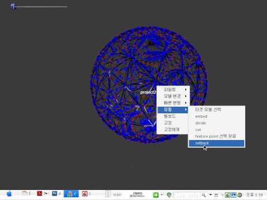Choose the divide menu entry
This screenshot has width=267, height=200.
click(201, 123)
